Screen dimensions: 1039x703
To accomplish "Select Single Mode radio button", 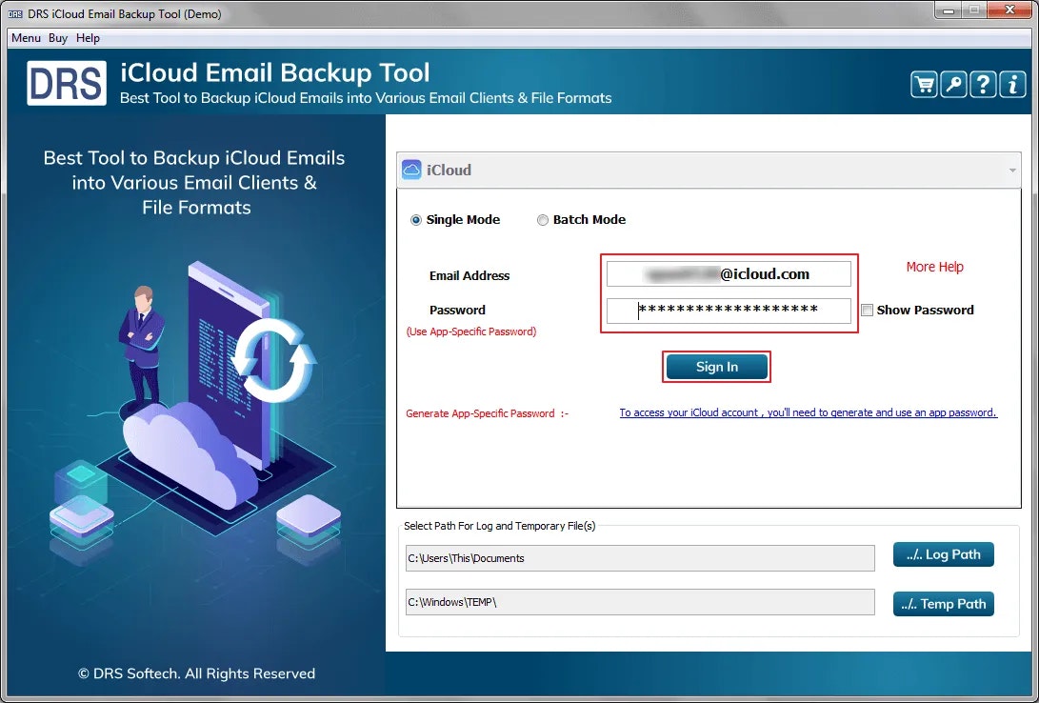I will (415, 220).
